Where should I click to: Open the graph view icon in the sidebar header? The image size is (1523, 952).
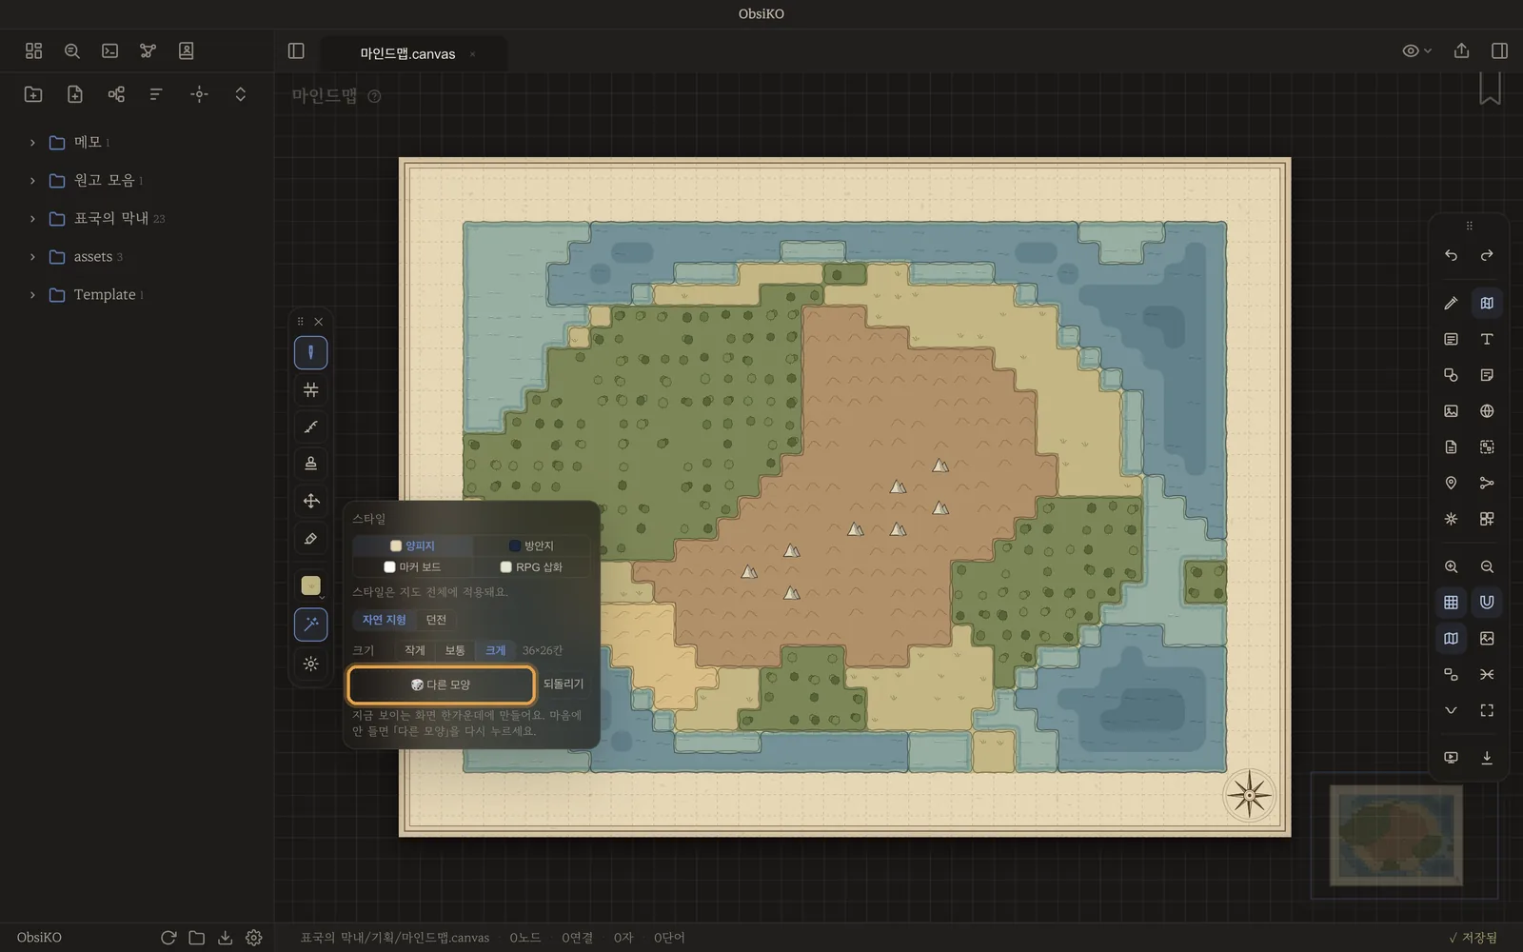pos(148,50)
